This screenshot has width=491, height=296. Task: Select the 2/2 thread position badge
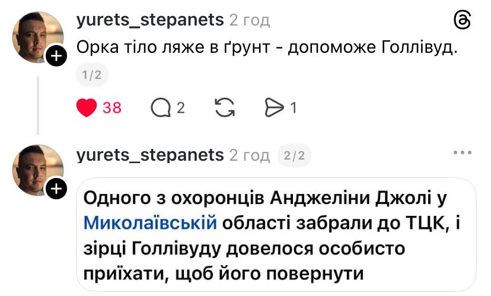click(294, 155)
